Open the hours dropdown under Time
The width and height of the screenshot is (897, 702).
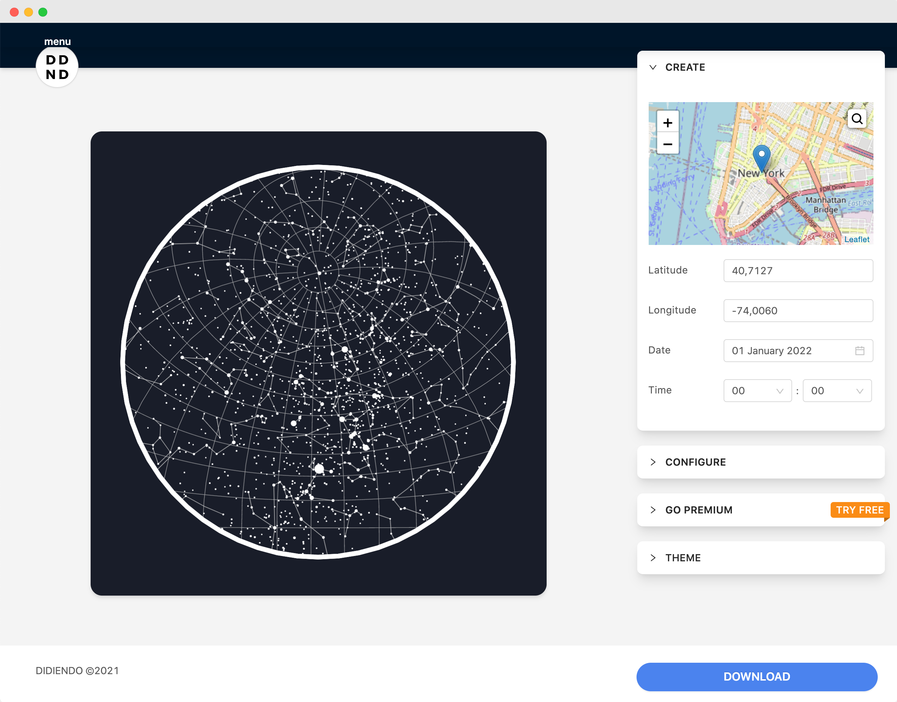[757, 391]
